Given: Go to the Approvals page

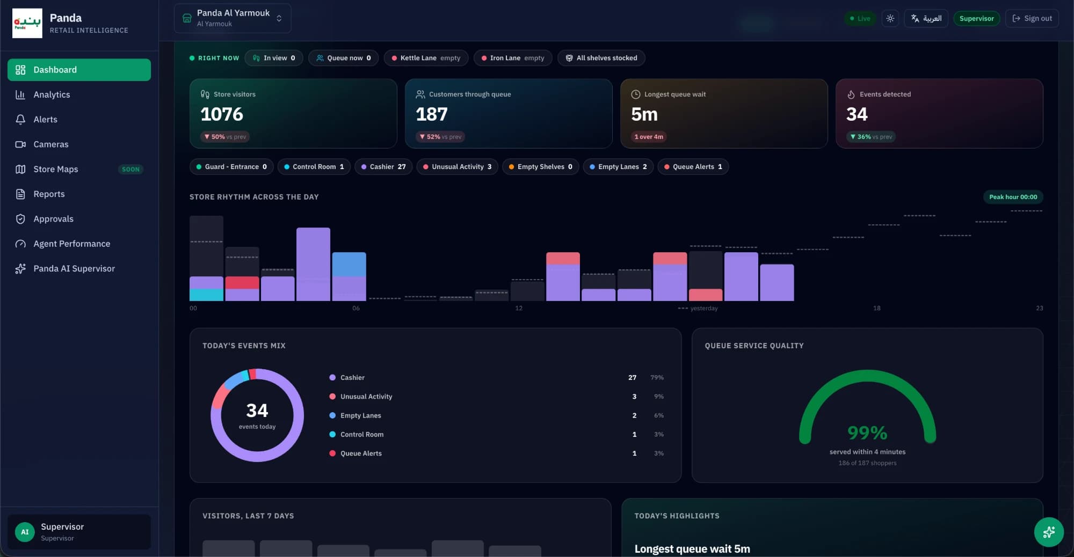Looking at the screenshot, I should point(79,219).
